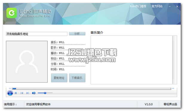Click the 使用提示 status bar label
Screen dimensions: 184x111
coord(10,104)
